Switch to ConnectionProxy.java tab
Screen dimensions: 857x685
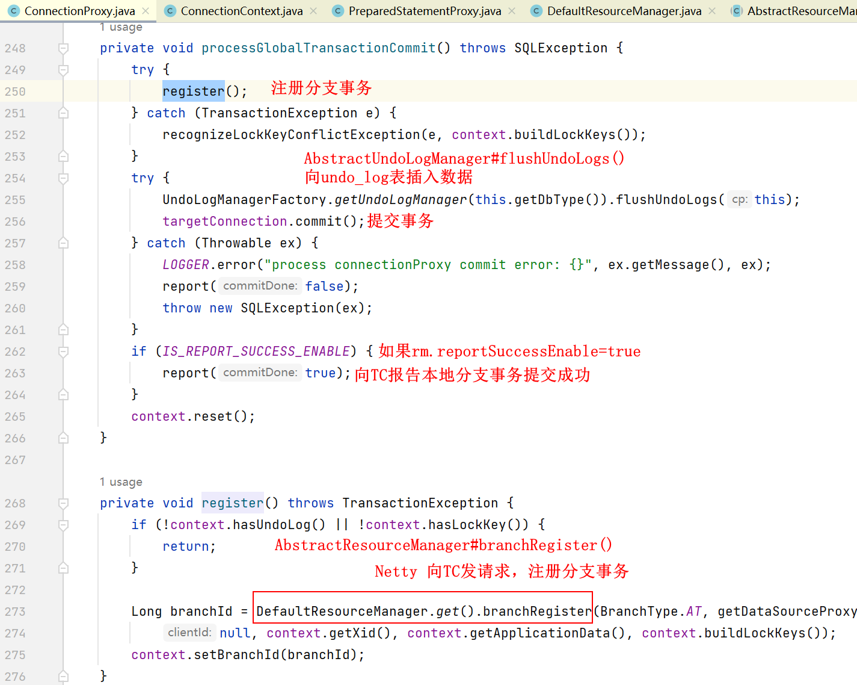click(x=79, y=11)
